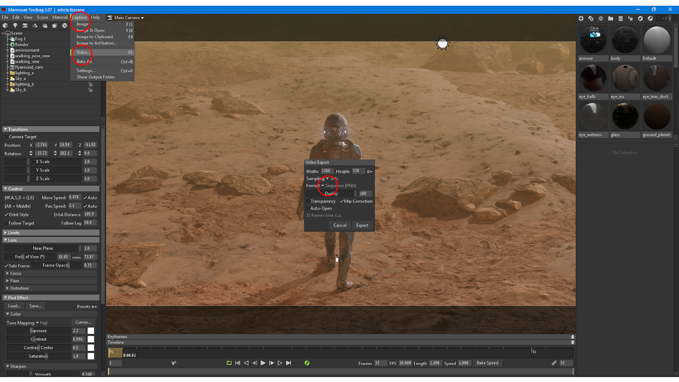
Task: Toggle lock icon on lighting_b row
Action: 90,84
